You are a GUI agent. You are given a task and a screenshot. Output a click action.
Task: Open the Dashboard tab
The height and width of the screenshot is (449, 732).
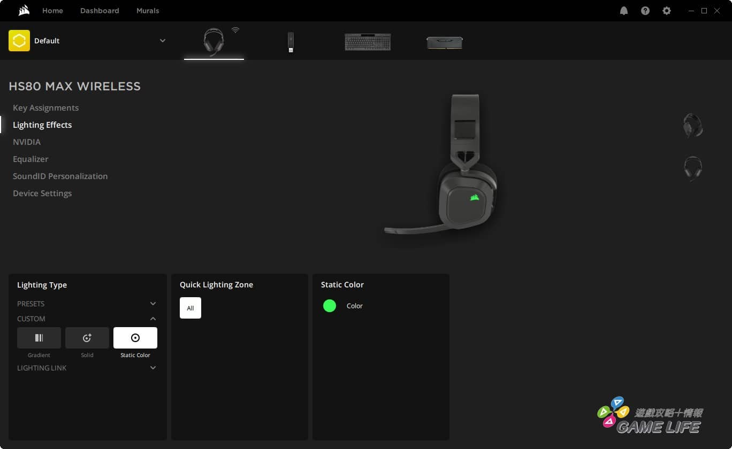[x=100, y=11]
